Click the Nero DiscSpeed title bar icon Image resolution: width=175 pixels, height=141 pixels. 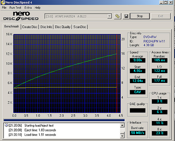[3, 2]
